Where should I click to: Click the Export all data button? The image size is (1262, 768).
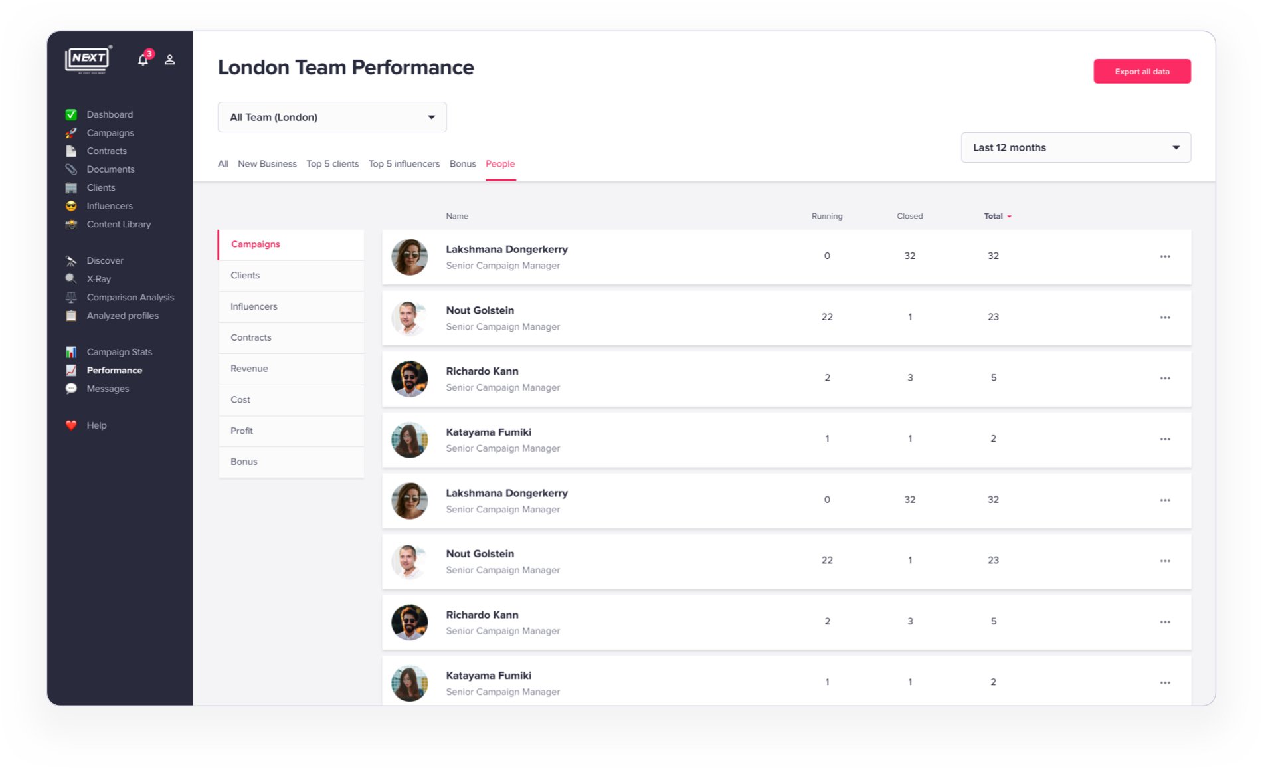click(x=1142, y=72)
